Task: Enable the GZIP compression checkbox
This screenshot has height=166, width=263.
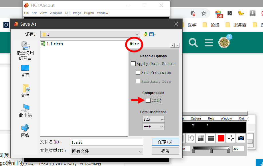Action: (x=148, y=100)
